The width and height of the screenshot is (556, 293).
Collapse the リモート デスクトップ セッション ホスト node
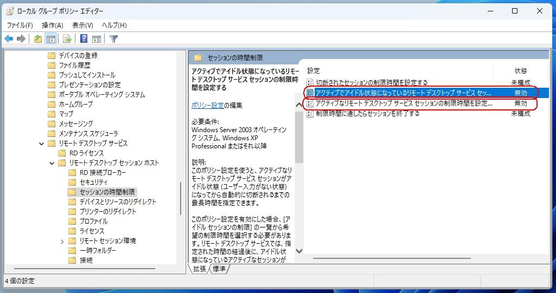(x=52, y=163)
